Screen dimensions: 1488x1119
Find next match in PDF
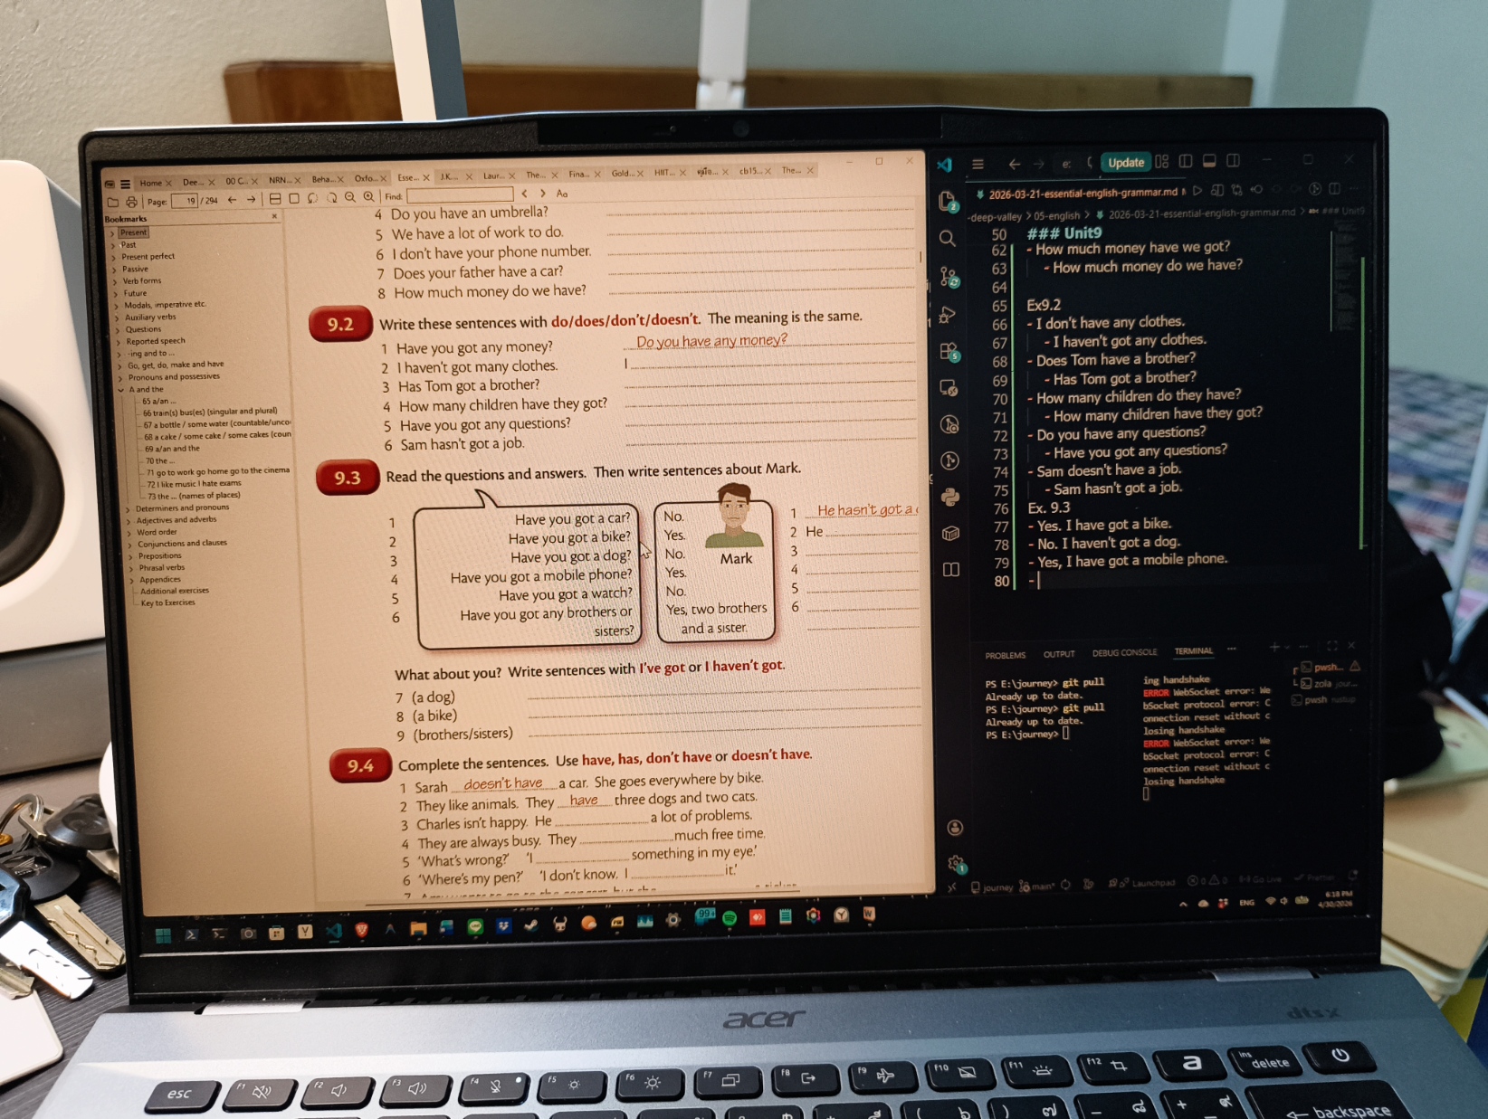(542, 194)
